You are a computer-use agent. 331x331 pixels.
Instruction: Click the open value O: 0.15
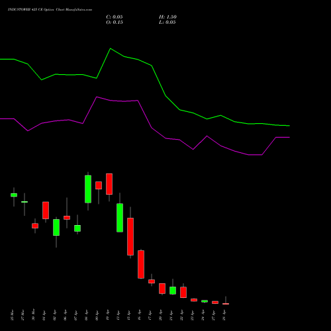pos(115,23)
